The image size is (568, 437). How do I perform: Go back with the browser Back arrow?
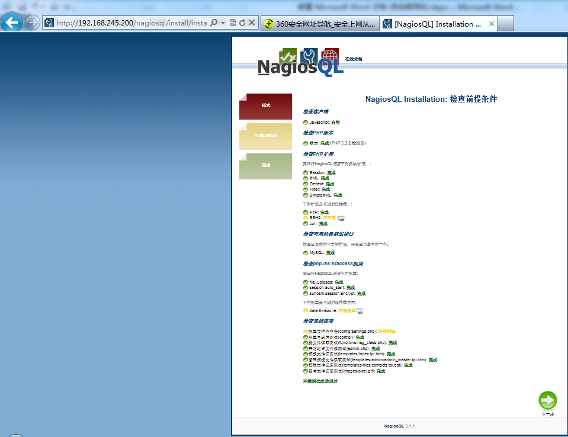[x=12, y=23]
